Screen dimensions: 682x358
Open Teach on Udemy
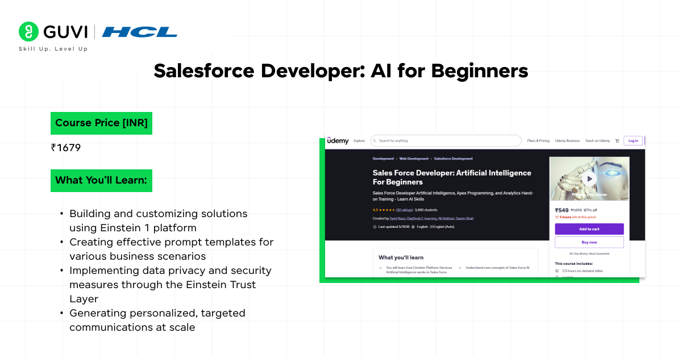(597, 141)
